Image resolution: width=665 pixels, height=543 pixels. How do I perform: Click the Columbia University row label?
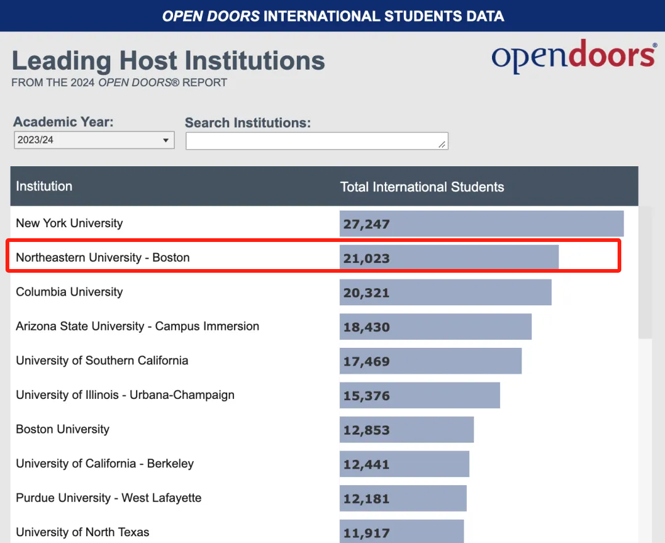pos(69,292)
